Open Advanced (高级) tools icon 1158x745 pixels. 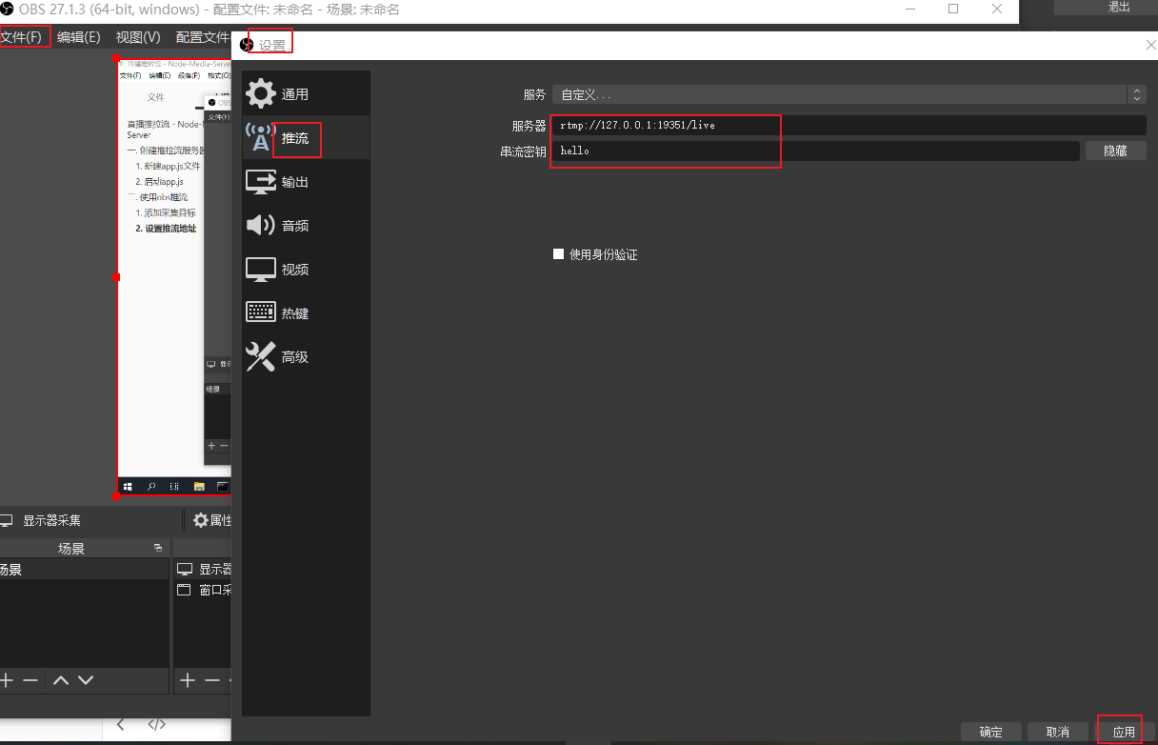261,357
